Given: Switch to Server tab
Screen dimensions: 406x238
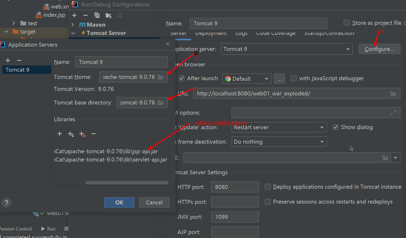Looking at the screenshot, I should 178,34.
